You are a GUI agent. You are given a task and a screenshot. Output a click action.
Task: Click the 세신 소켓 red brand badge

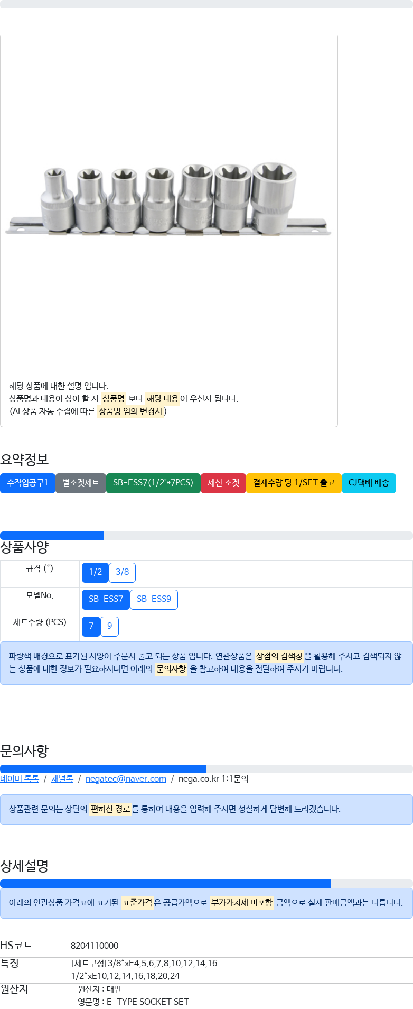(x=223, y=483)
